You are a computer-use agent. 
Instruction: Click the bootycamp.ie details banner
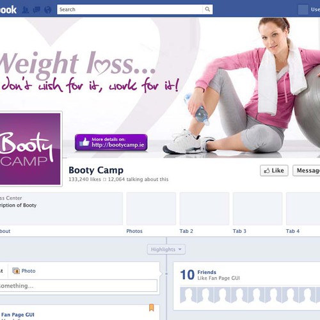coord(111,142)
